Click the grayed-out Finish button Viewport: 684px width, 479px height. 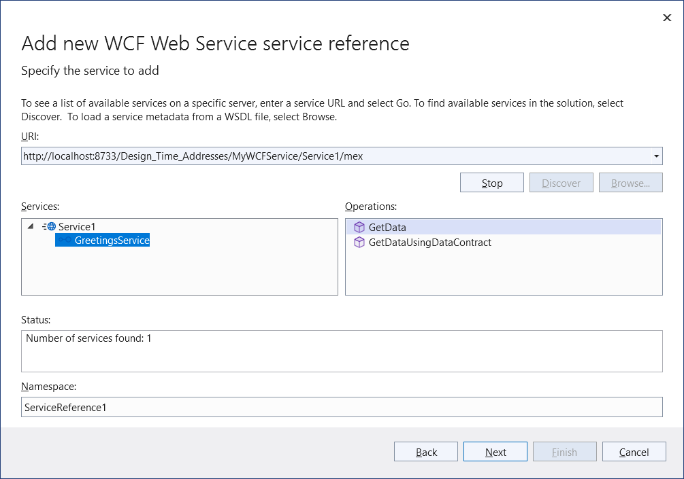tap(564, 451)
